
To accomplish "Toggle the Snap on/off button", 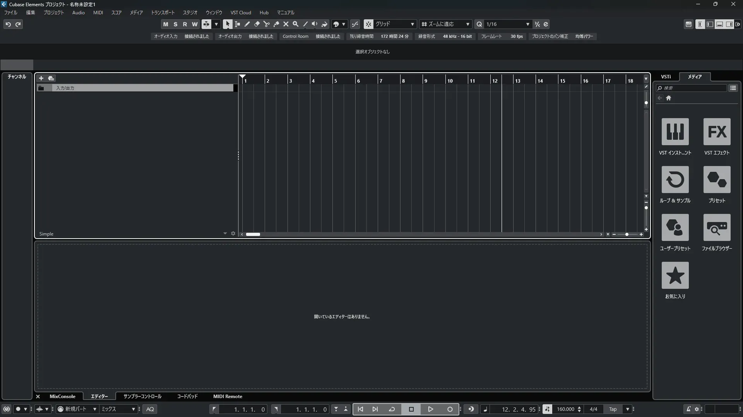I will pos(368,24).
